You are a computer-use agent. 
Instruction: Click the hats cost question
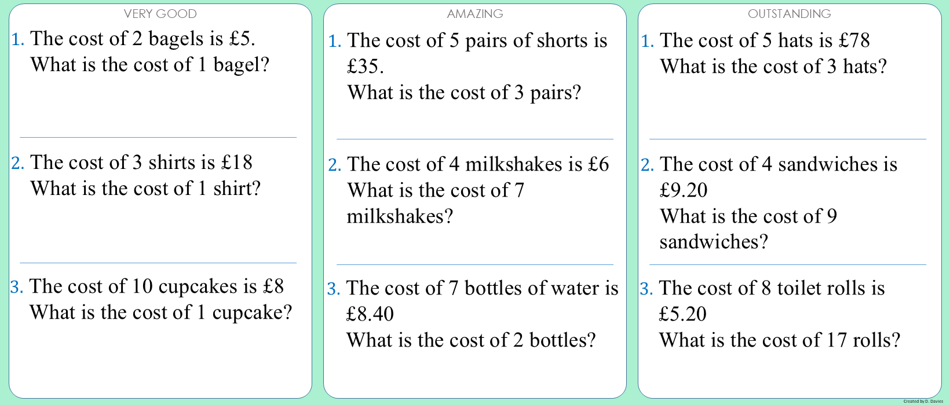(773, 53)
